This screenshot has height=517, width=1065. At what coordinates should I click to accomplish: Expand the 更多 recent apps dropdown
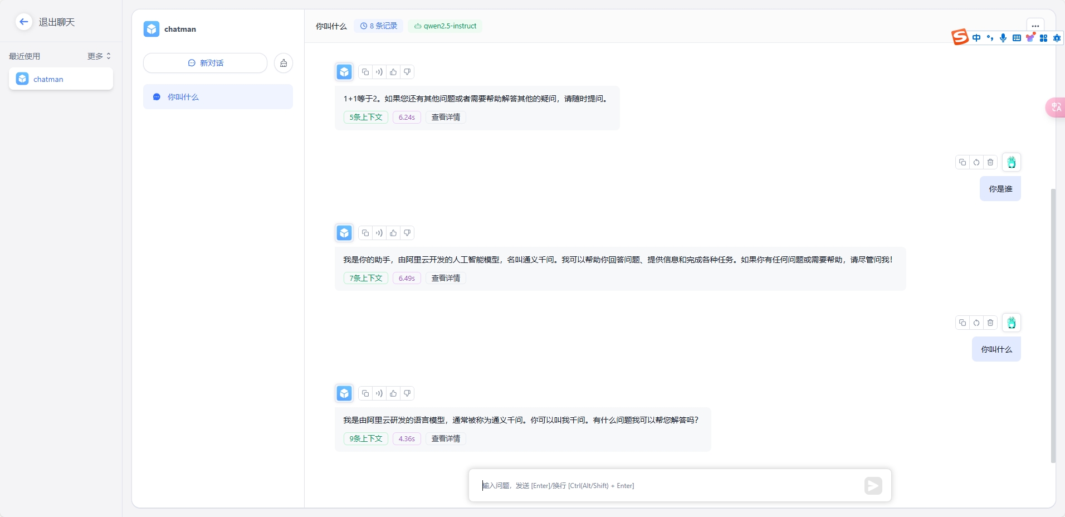pyautogui.click(x=99, y=56)
